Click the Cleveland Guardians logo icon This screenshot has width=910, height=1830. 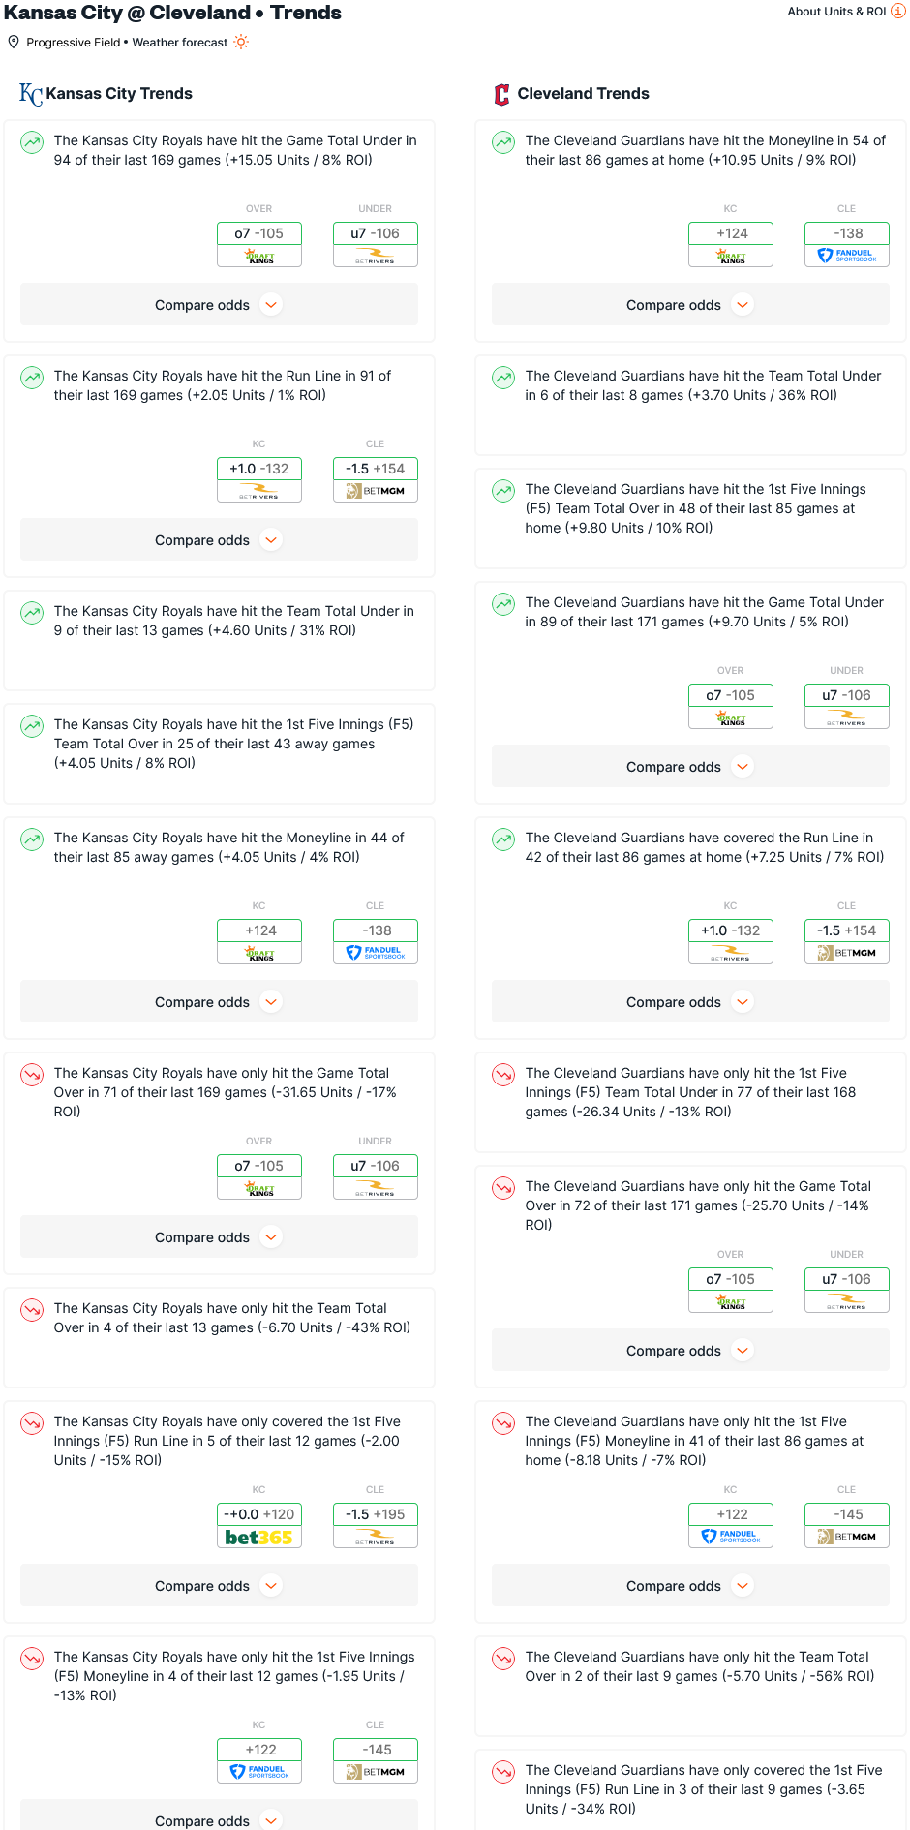pos(501,94)
